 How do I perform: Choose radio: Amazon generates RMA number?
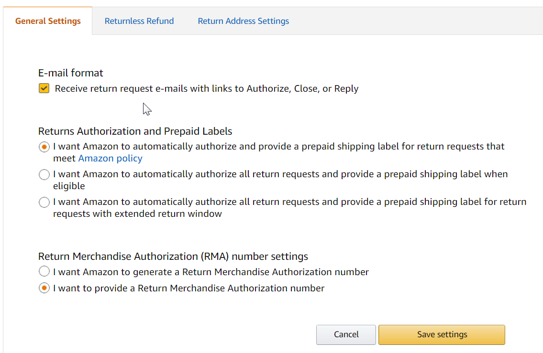coord(44,272)
